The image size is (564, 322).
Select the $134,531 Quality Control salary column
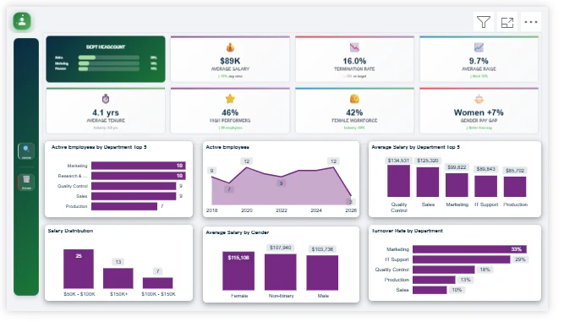(x=398, y=181)
